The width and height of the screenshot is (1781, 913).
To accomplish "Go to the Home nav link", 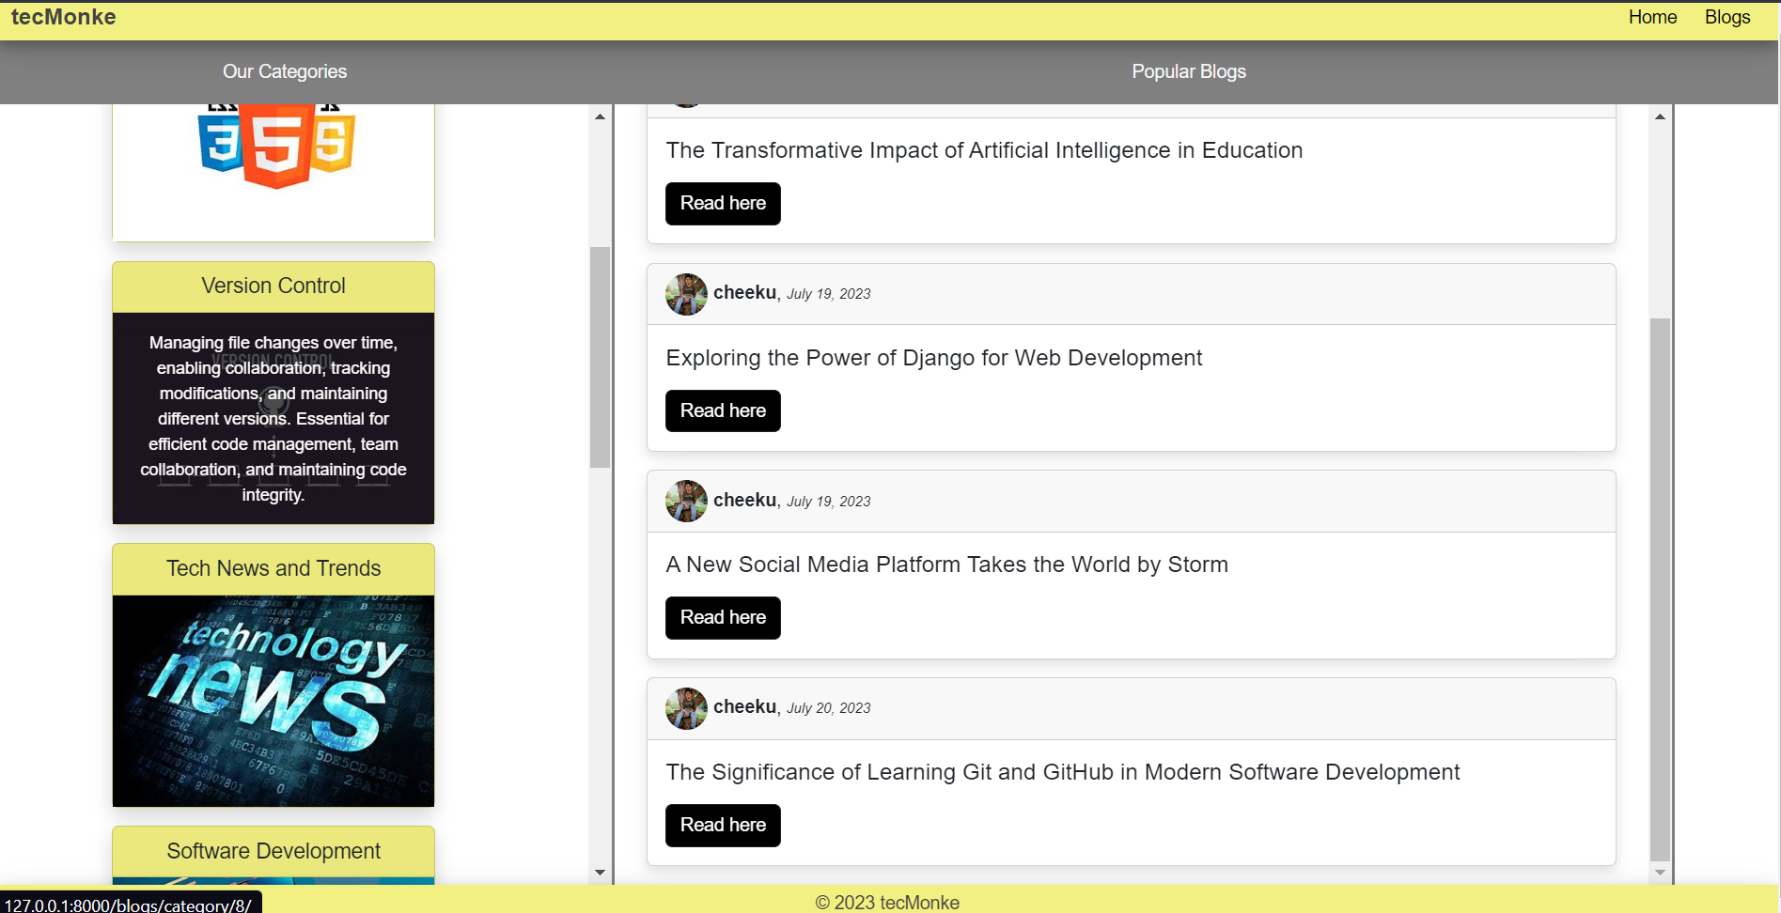I will tap(1652, 17).
